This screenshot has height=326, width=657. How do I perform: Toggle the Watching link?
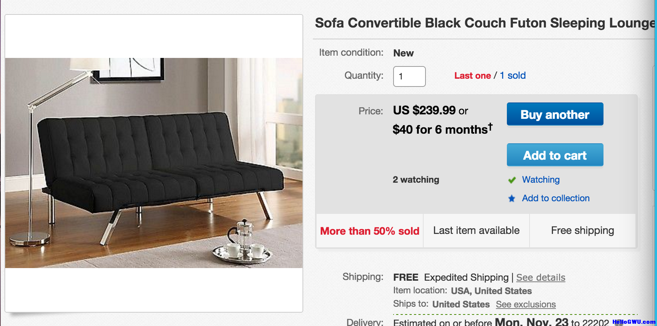tap(541, 180)
